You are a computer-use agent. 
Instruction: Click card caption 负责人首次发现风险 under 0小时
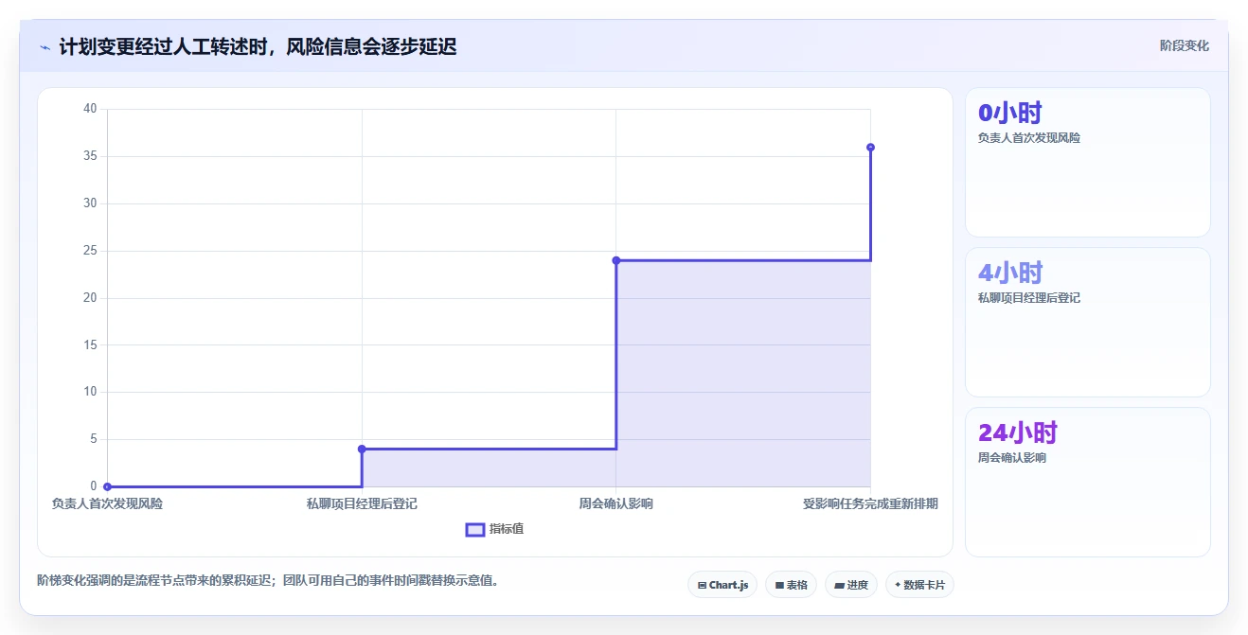coord(1029,137)
